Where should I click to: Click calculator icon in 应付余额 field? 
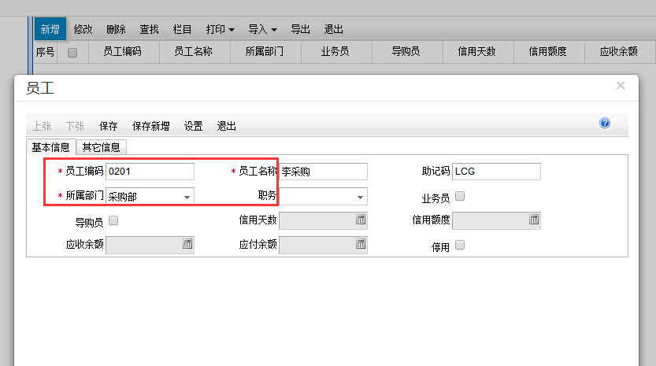click(x=361, y=245)
